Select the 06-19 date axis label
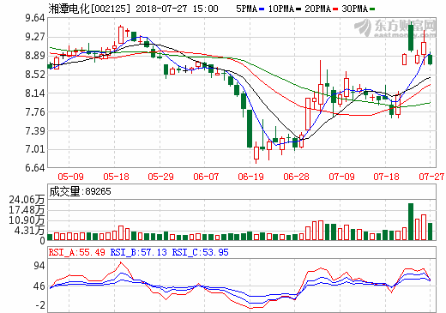The width and height of the screenshot is (446, 313). (x=250, y=177)
